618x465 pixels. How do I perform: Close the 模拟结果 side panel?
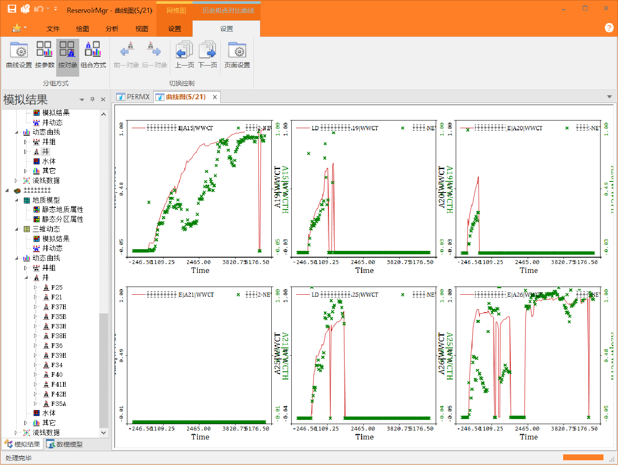click(x=103, y=99)
